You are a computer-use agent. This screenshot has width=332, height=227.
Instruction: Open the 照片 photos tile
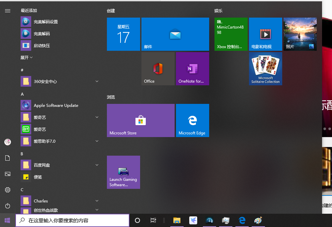click(x=300, y=34)
